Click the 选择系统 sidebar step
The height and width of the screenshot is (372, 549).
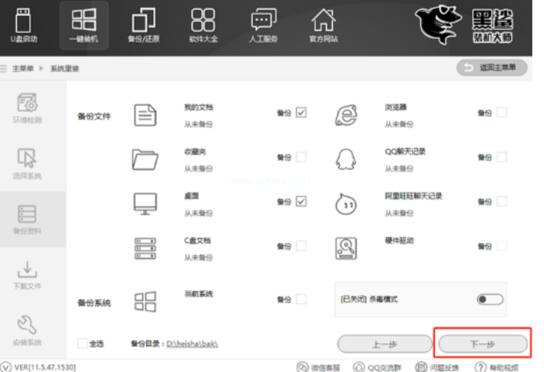coord(27,164)
